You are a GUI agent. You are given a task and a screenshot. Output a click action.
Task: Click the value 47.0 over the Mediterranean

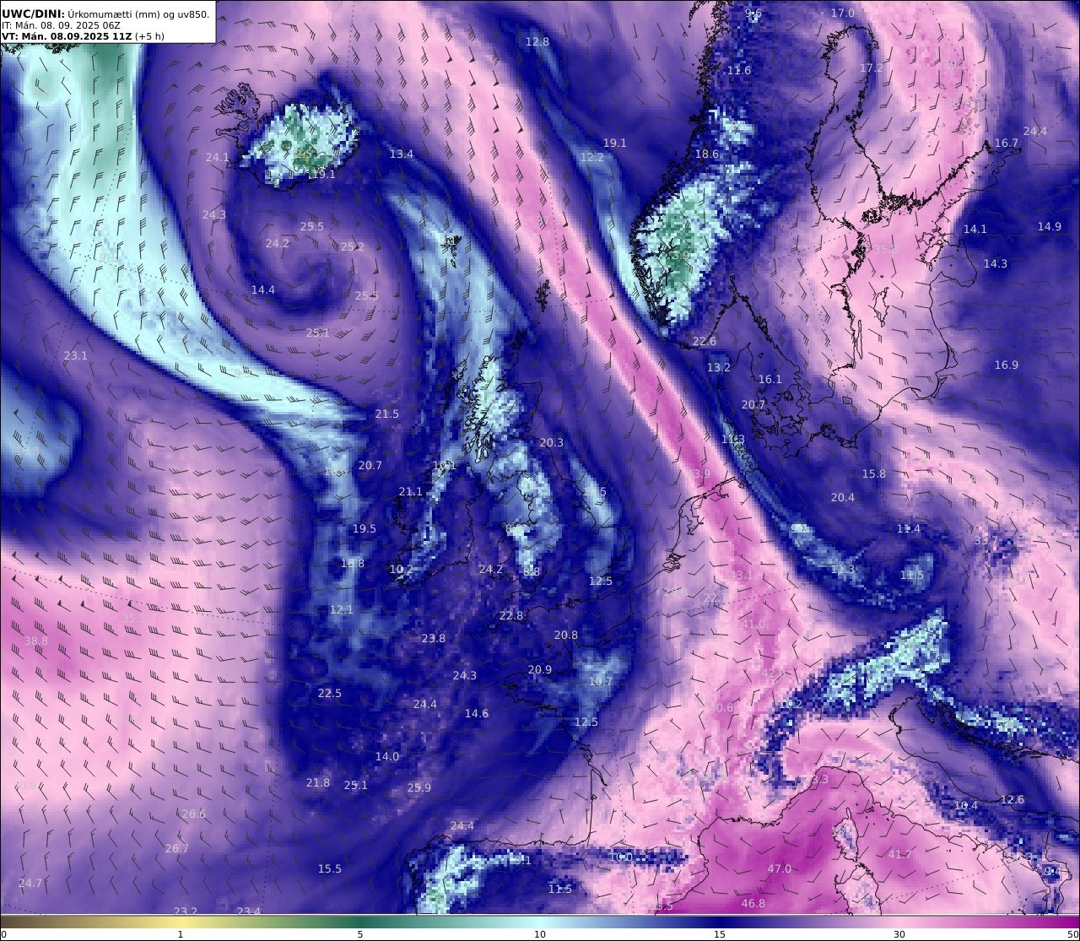point(780,868)
